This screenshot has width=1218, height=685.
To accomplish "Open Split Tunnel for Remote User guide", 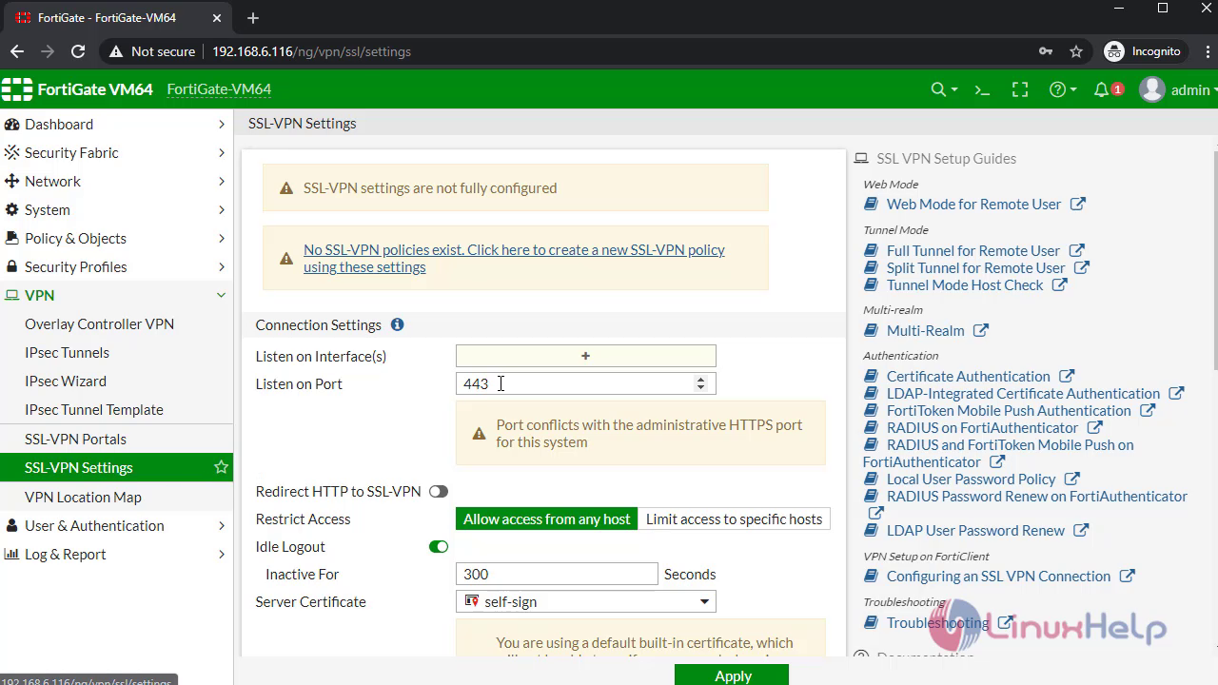I will pyautogui.click(x=975, y=267).
